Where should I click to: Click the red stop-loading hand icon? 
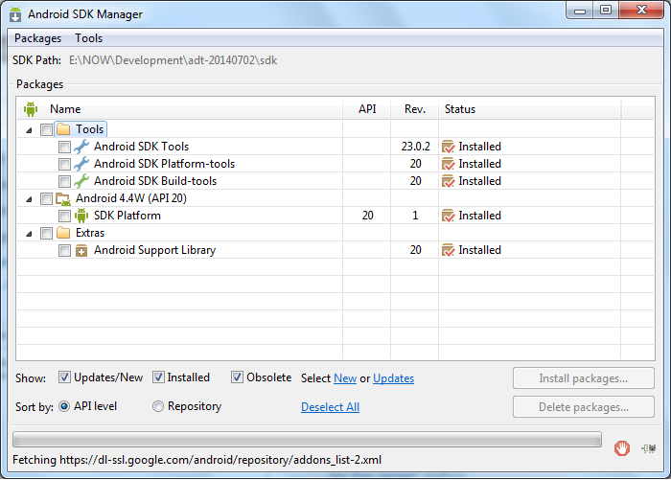[x=622, y=446]
